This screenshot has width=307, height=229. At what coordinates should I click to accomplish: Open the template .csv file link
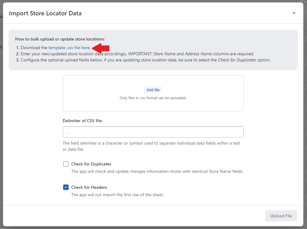[x=69, y=48]
